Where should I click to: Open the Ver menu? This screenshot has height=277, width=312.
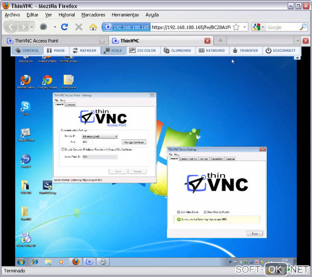tap(48, 15)
